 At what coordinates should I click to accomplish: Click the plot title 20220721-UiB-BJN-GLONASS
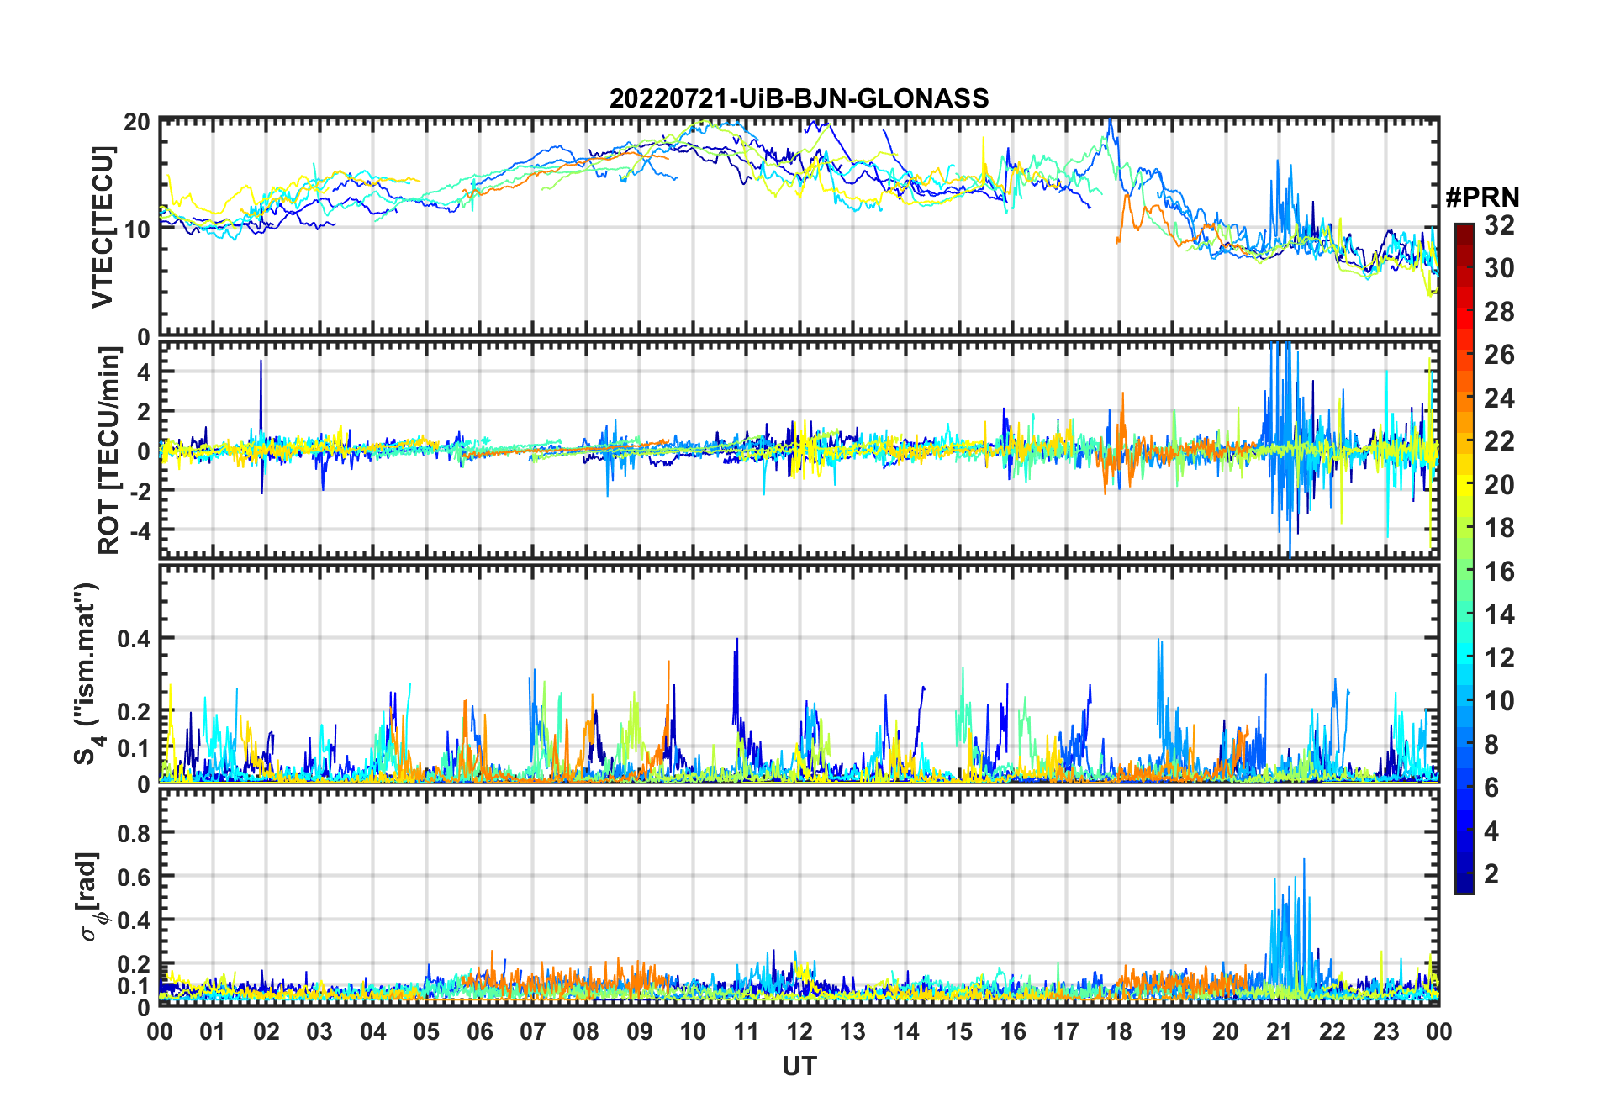[799, 98]
